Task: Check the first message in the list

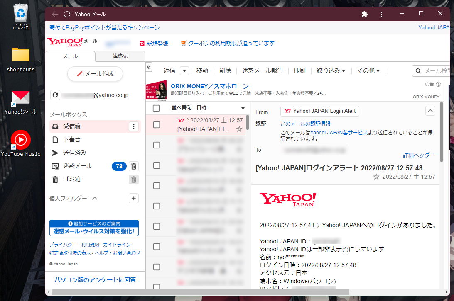Action: 156,125
